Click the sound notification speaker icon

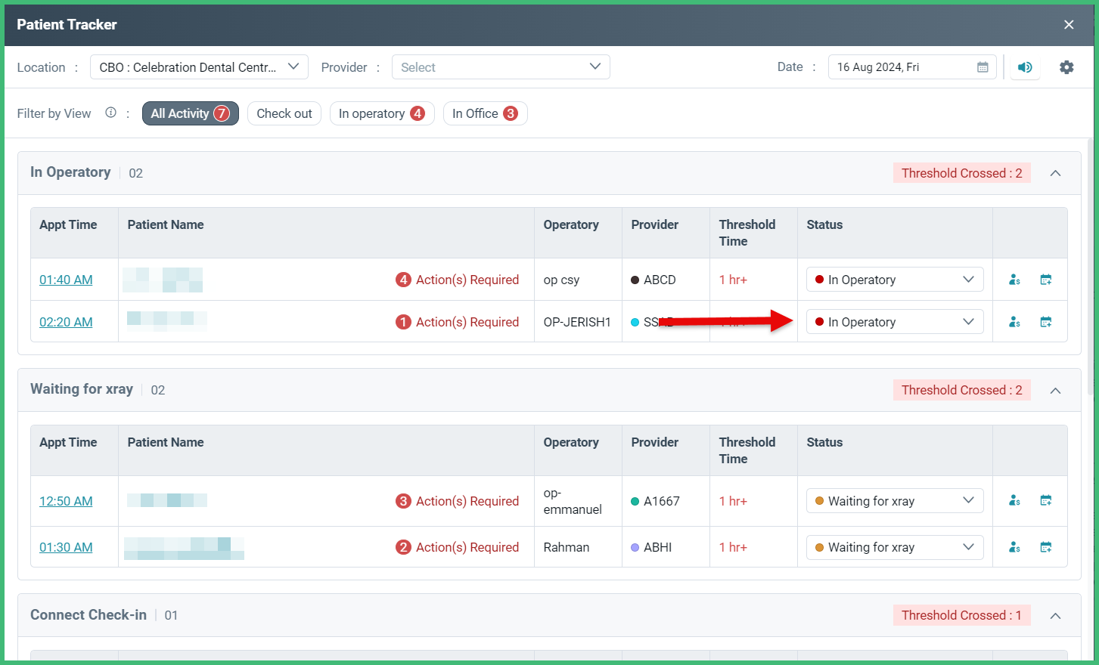[x=1025, y=67]
